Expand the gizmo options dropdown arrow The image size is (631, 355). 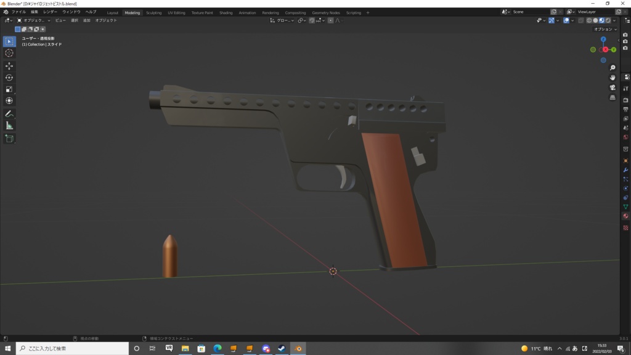pos(557,20)
